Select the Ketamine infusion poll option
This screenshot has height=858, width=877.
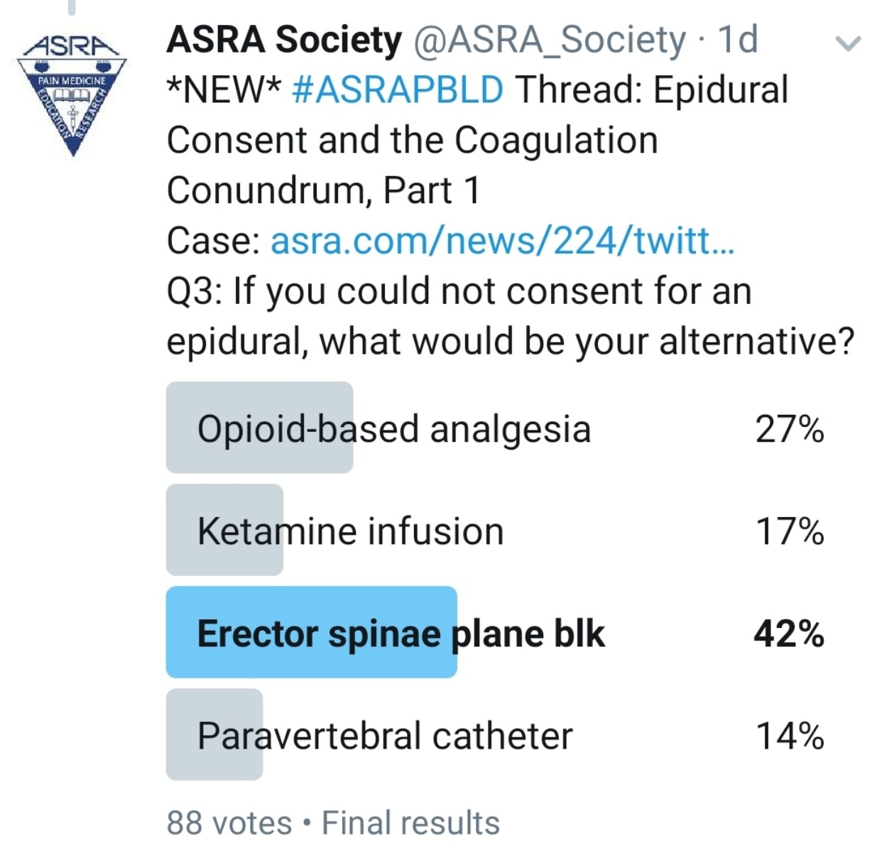click(350, 531)
